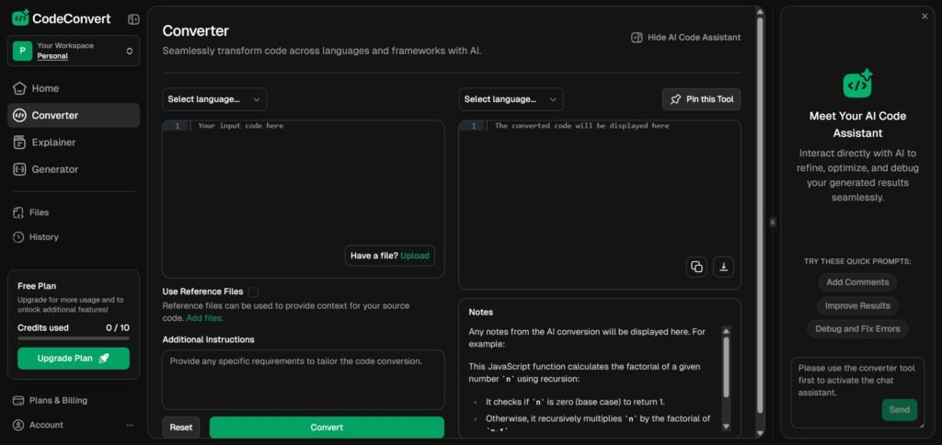942x445 pixels.
Task: Click the Credits used progress bar
Action: pos(74,337)
